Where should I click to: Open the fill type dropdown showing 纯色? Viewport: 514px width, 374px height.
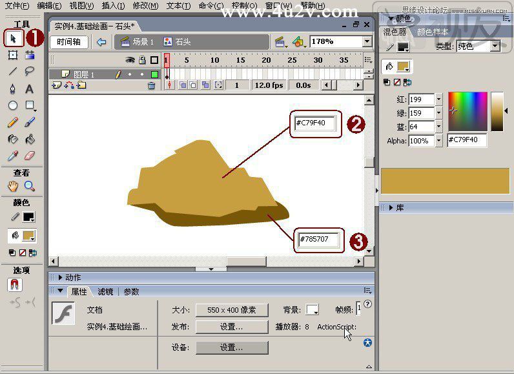point(495,47)
